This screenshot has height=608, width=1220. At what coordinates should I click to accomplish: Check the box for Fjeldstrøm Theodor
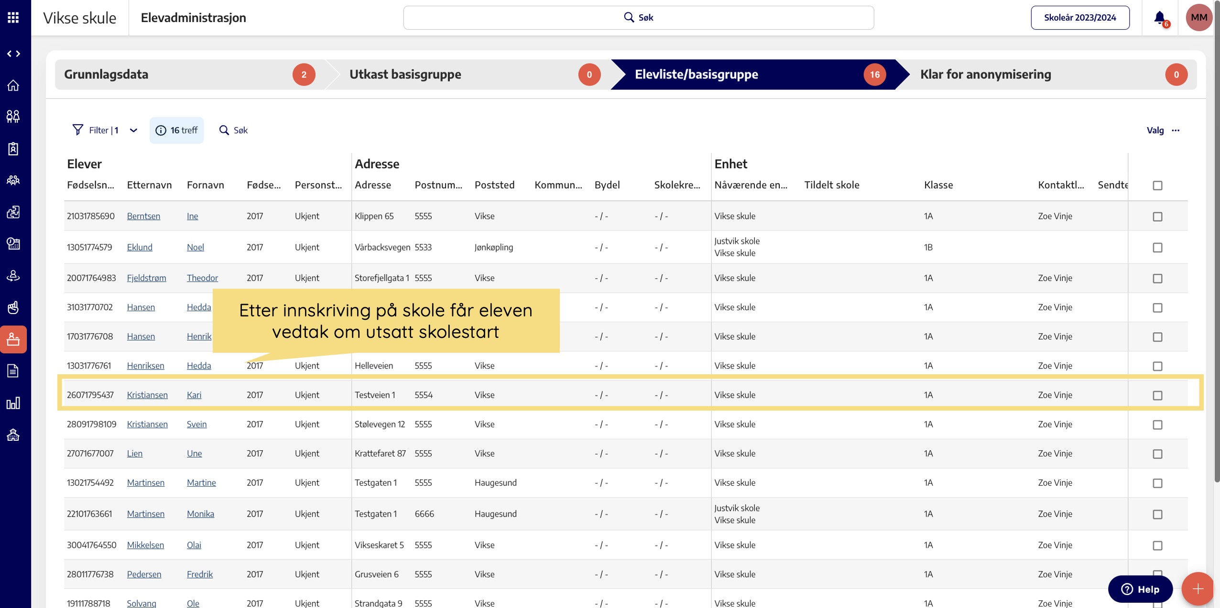(x=1157, y=278)
